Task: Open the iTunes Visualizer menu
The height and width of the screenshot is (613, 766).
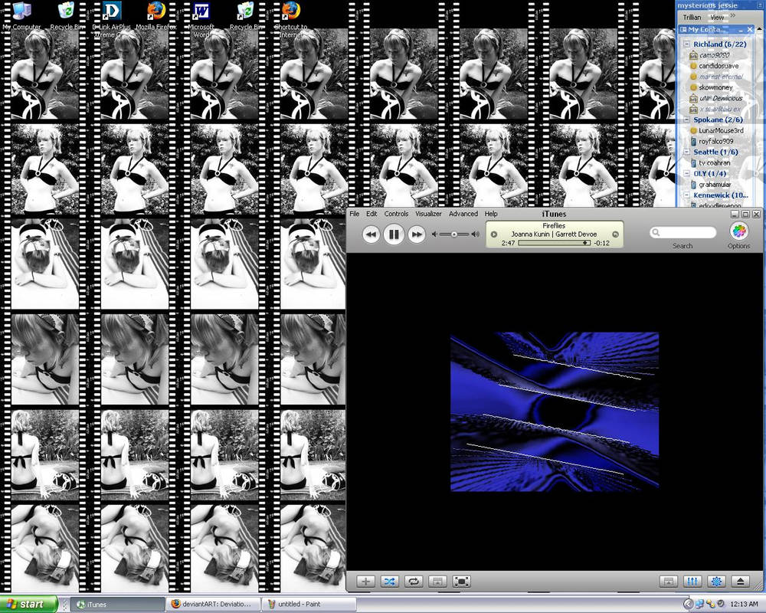Action: [428, 214]
